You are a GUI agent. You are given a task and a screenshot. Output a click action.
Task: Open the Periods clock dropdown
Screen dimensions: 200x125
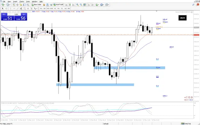click(102, 5)
